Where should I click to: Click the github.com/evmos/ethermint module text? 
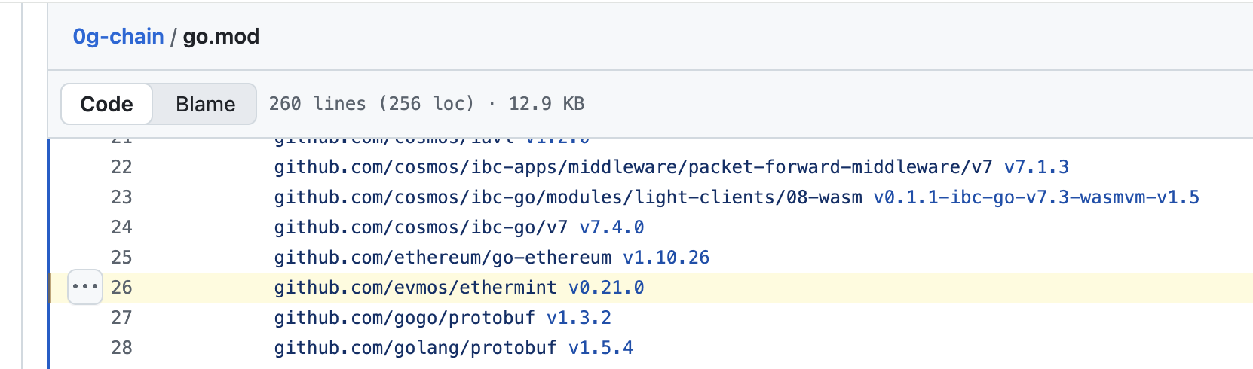[x=415, y=287]
